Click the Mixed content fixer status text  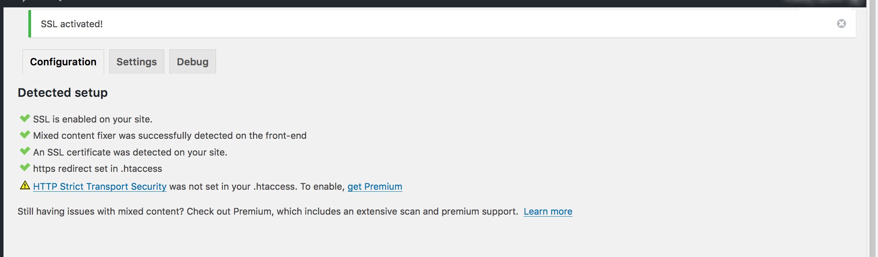(170, 136)
